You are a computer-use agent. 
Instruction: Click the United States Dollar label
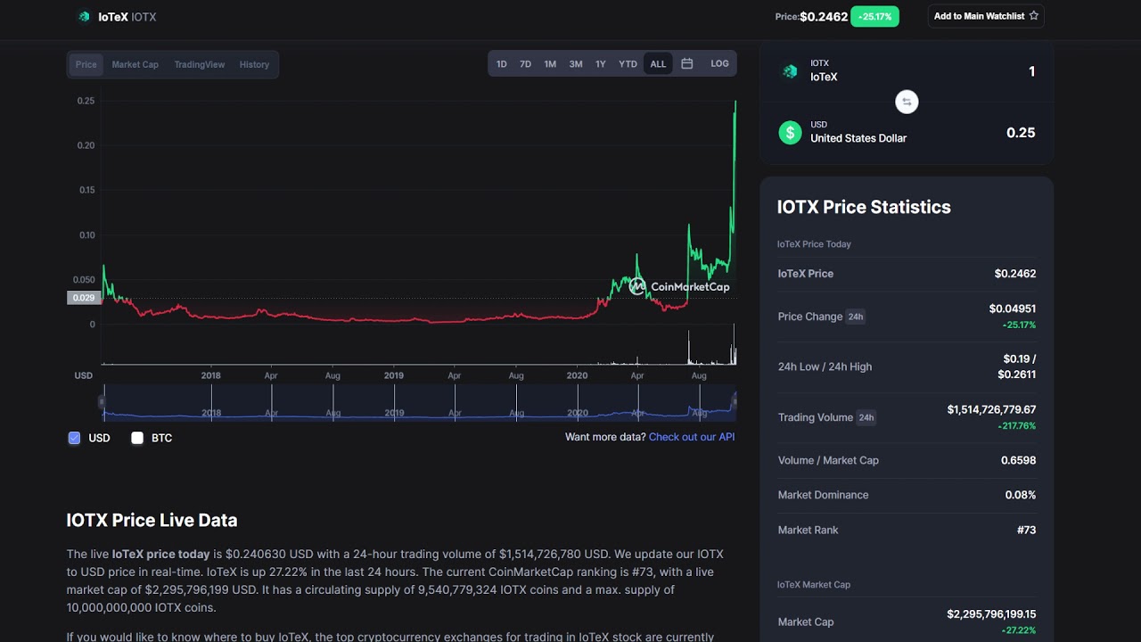858,138
